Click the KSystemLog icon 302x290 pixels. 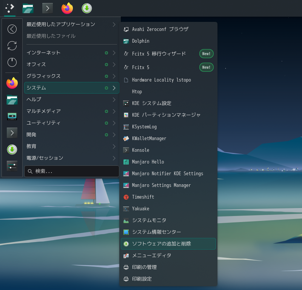[x=126, y=127]
